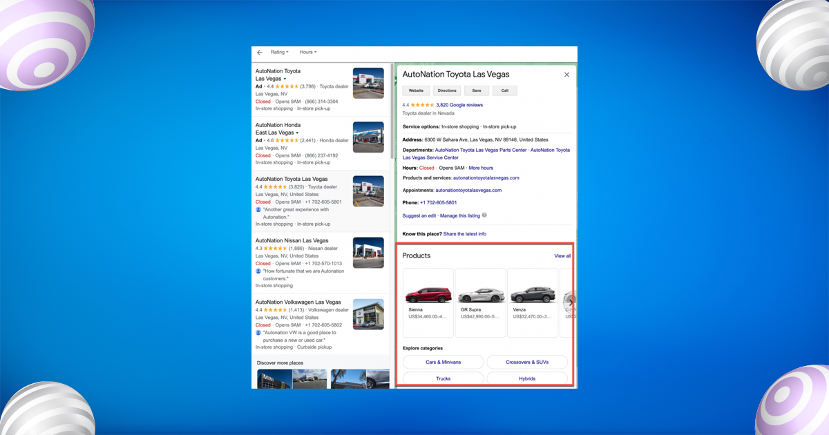Open the AutoNation Toyota Las Vegas ad listing photo
This screenshot has width=829, height=435.
[368, 84]
